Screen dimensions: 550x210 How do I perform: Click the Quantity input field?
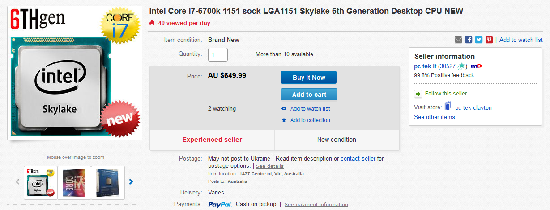coord(218,54)
